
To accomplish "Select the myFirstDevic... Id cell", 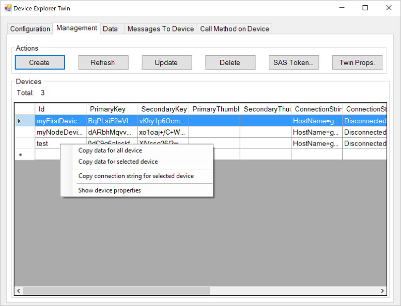I will [x=60, y=121].
